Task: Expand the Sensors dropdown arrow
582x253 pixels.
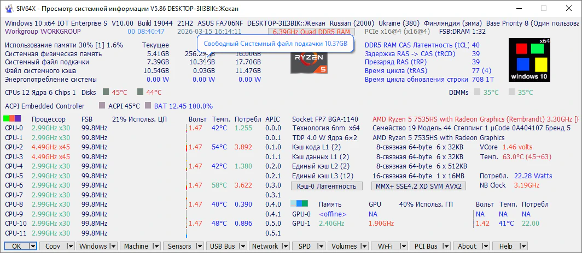Action: (200, 246)
